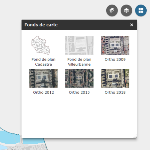Click the Ortho 2018 text label
Screen dimensions: 150x150
(x=115, y=92)
